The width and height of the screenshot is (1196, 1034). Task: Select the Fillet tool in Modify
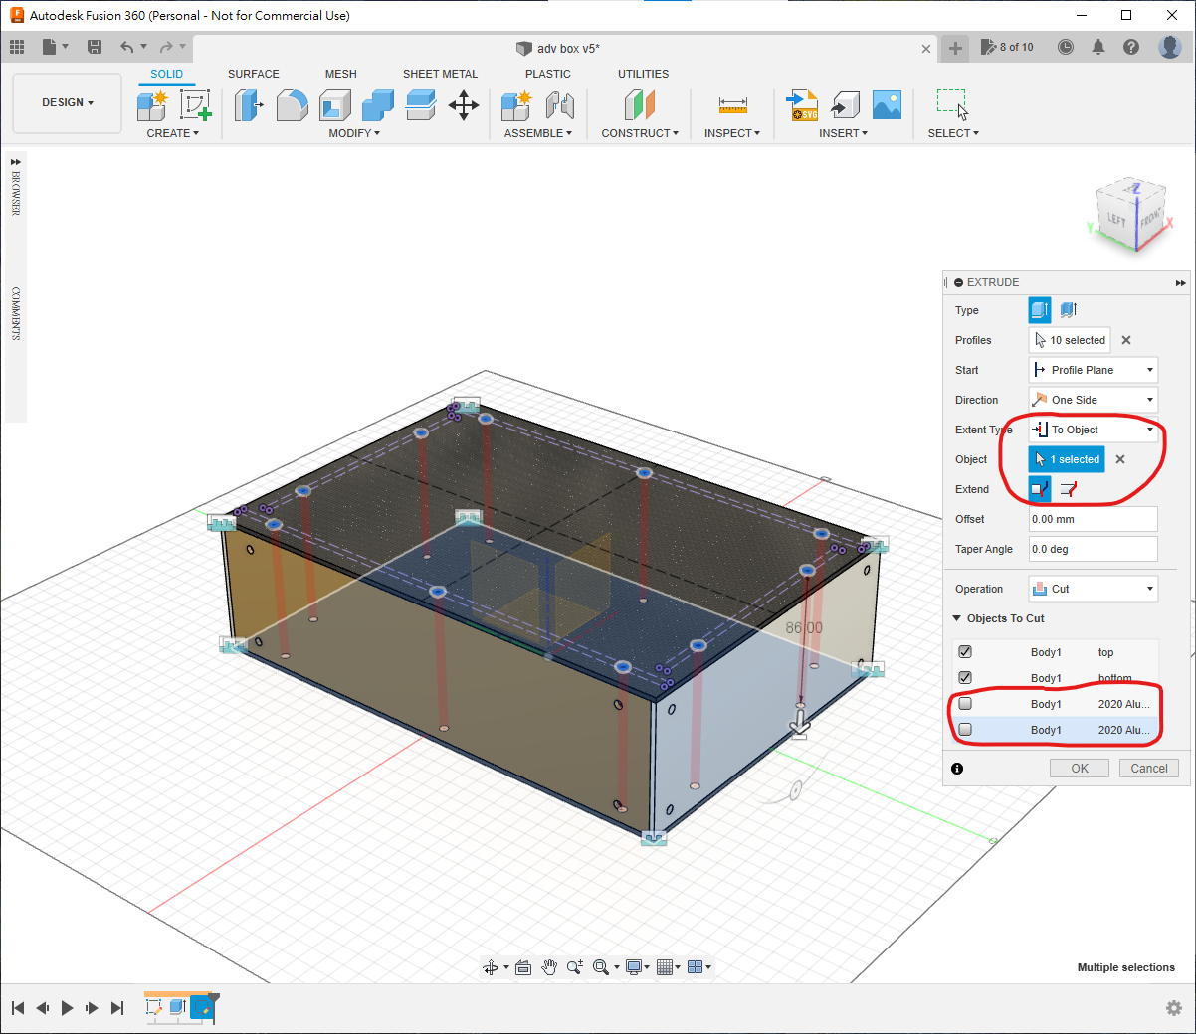[292, 105]
